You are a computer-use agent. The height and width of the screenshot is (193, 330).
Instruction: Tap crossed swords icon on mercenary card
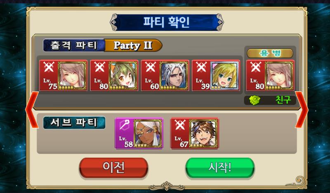click(x=256, y=67)
